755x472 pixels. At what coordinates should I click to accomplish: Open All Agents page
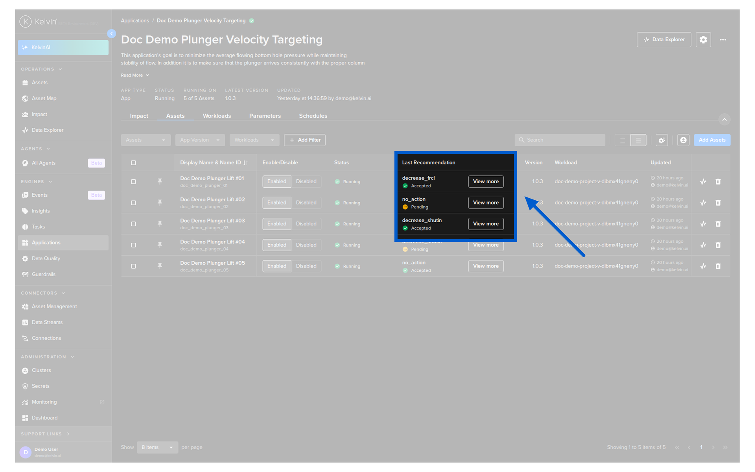click(x=63, y=163)
